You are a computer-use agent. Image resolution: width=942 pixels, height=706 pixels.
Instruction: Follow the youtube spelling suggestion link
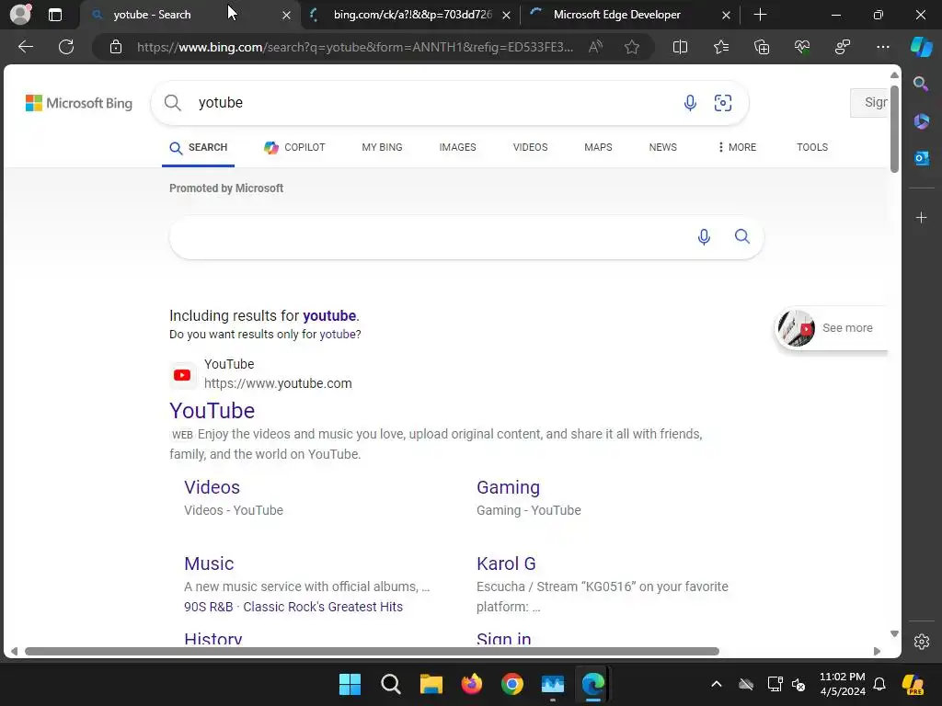click(x=329, y=316)
